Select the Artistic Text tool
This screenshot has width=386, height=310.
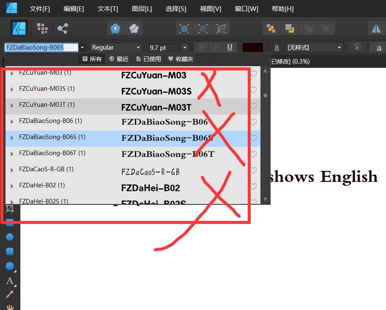[x=10, y=281]
